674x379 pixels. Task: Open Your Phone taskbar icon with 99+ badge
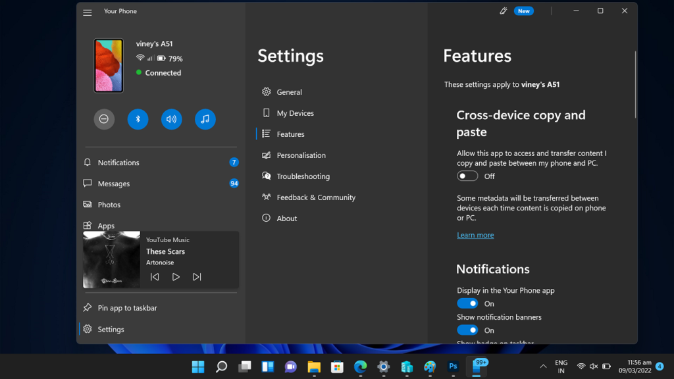[478, 366]
